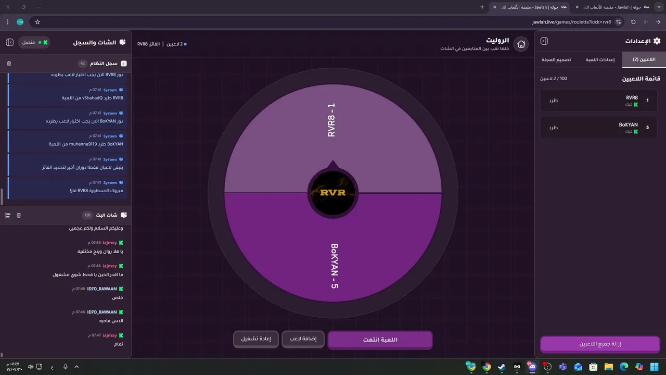Image resolution: width=666 pixels, height=375 pixels.
Task: Click username ID7O_RAWAAN on the خلص message
Action: pyautogui.click(x=102, y=289)
